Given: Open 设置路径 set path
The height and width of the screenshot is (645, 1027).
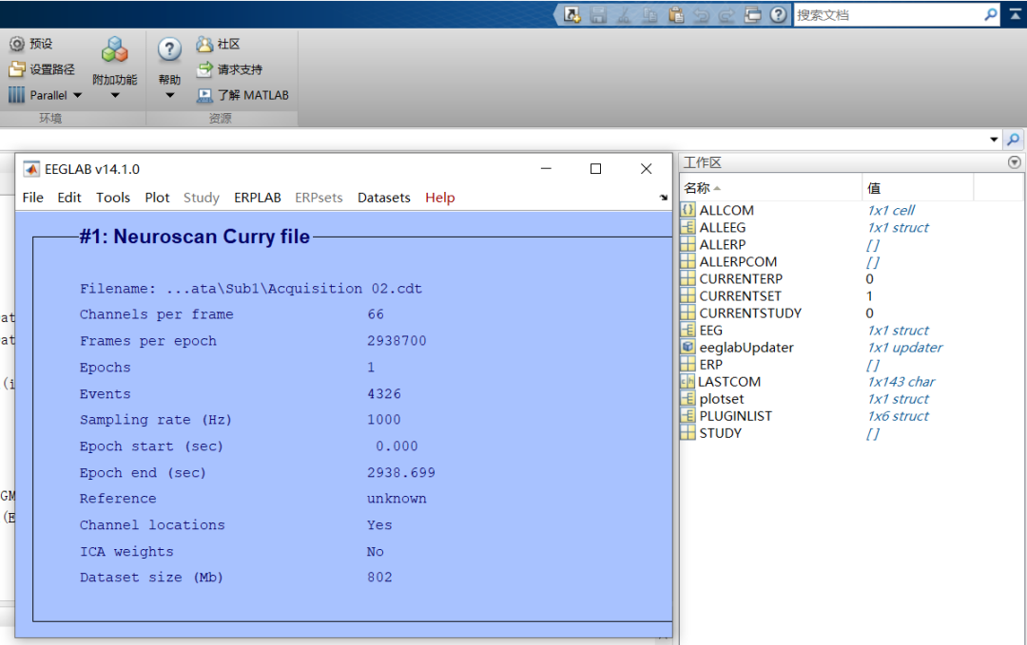Looking at the screenshot, I should (x=42, y=69).
